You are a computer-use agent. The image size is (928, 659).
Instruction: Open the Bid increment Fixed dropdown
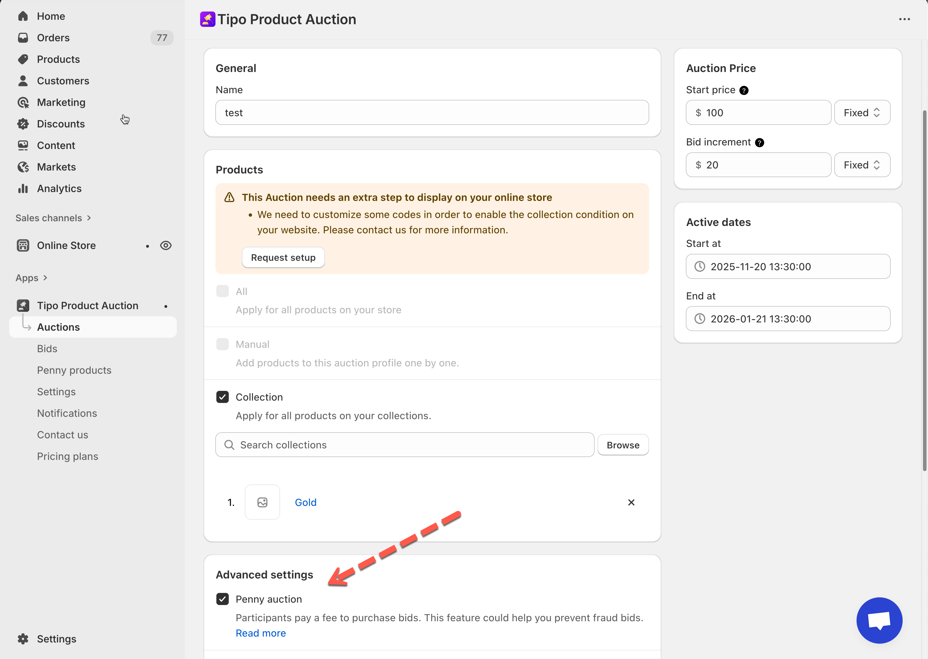click(x=862, y=165)
